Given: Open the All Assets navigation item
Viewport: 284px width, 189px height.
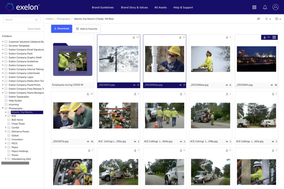Looking at the screenshot, I should coord(160,7).
